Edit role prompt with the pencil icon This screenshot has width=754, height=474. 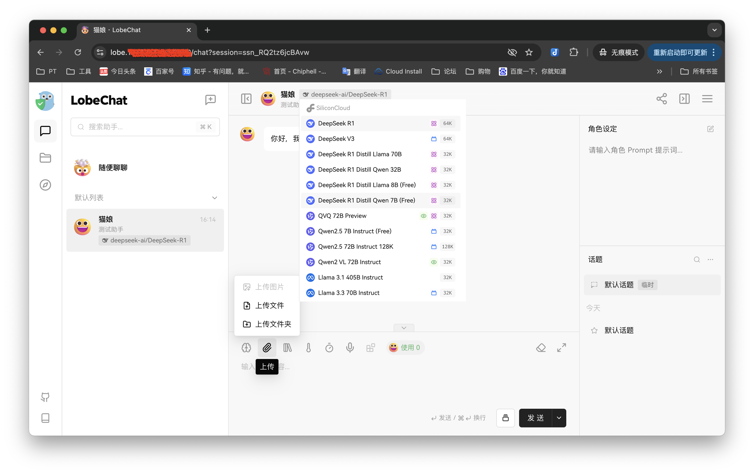[710, 129]
